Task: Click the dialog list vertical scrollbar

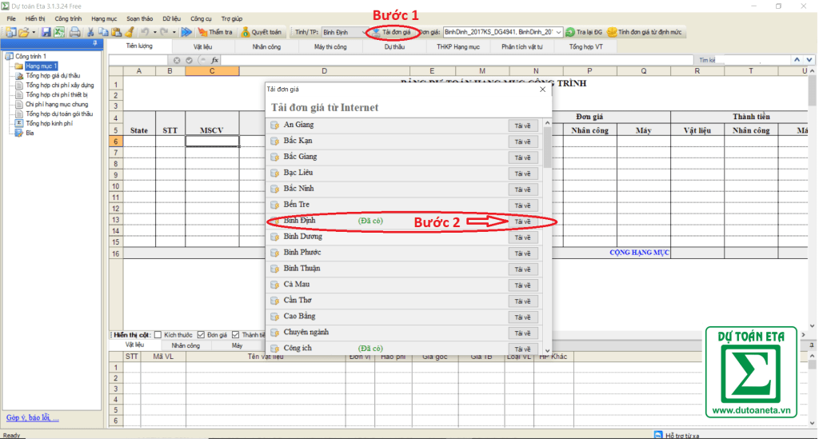Action: click(x=547, y=237)
